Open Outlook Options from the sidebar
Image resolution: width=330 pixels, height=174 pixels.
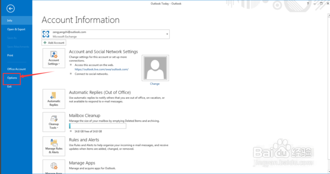click(12, 78)
